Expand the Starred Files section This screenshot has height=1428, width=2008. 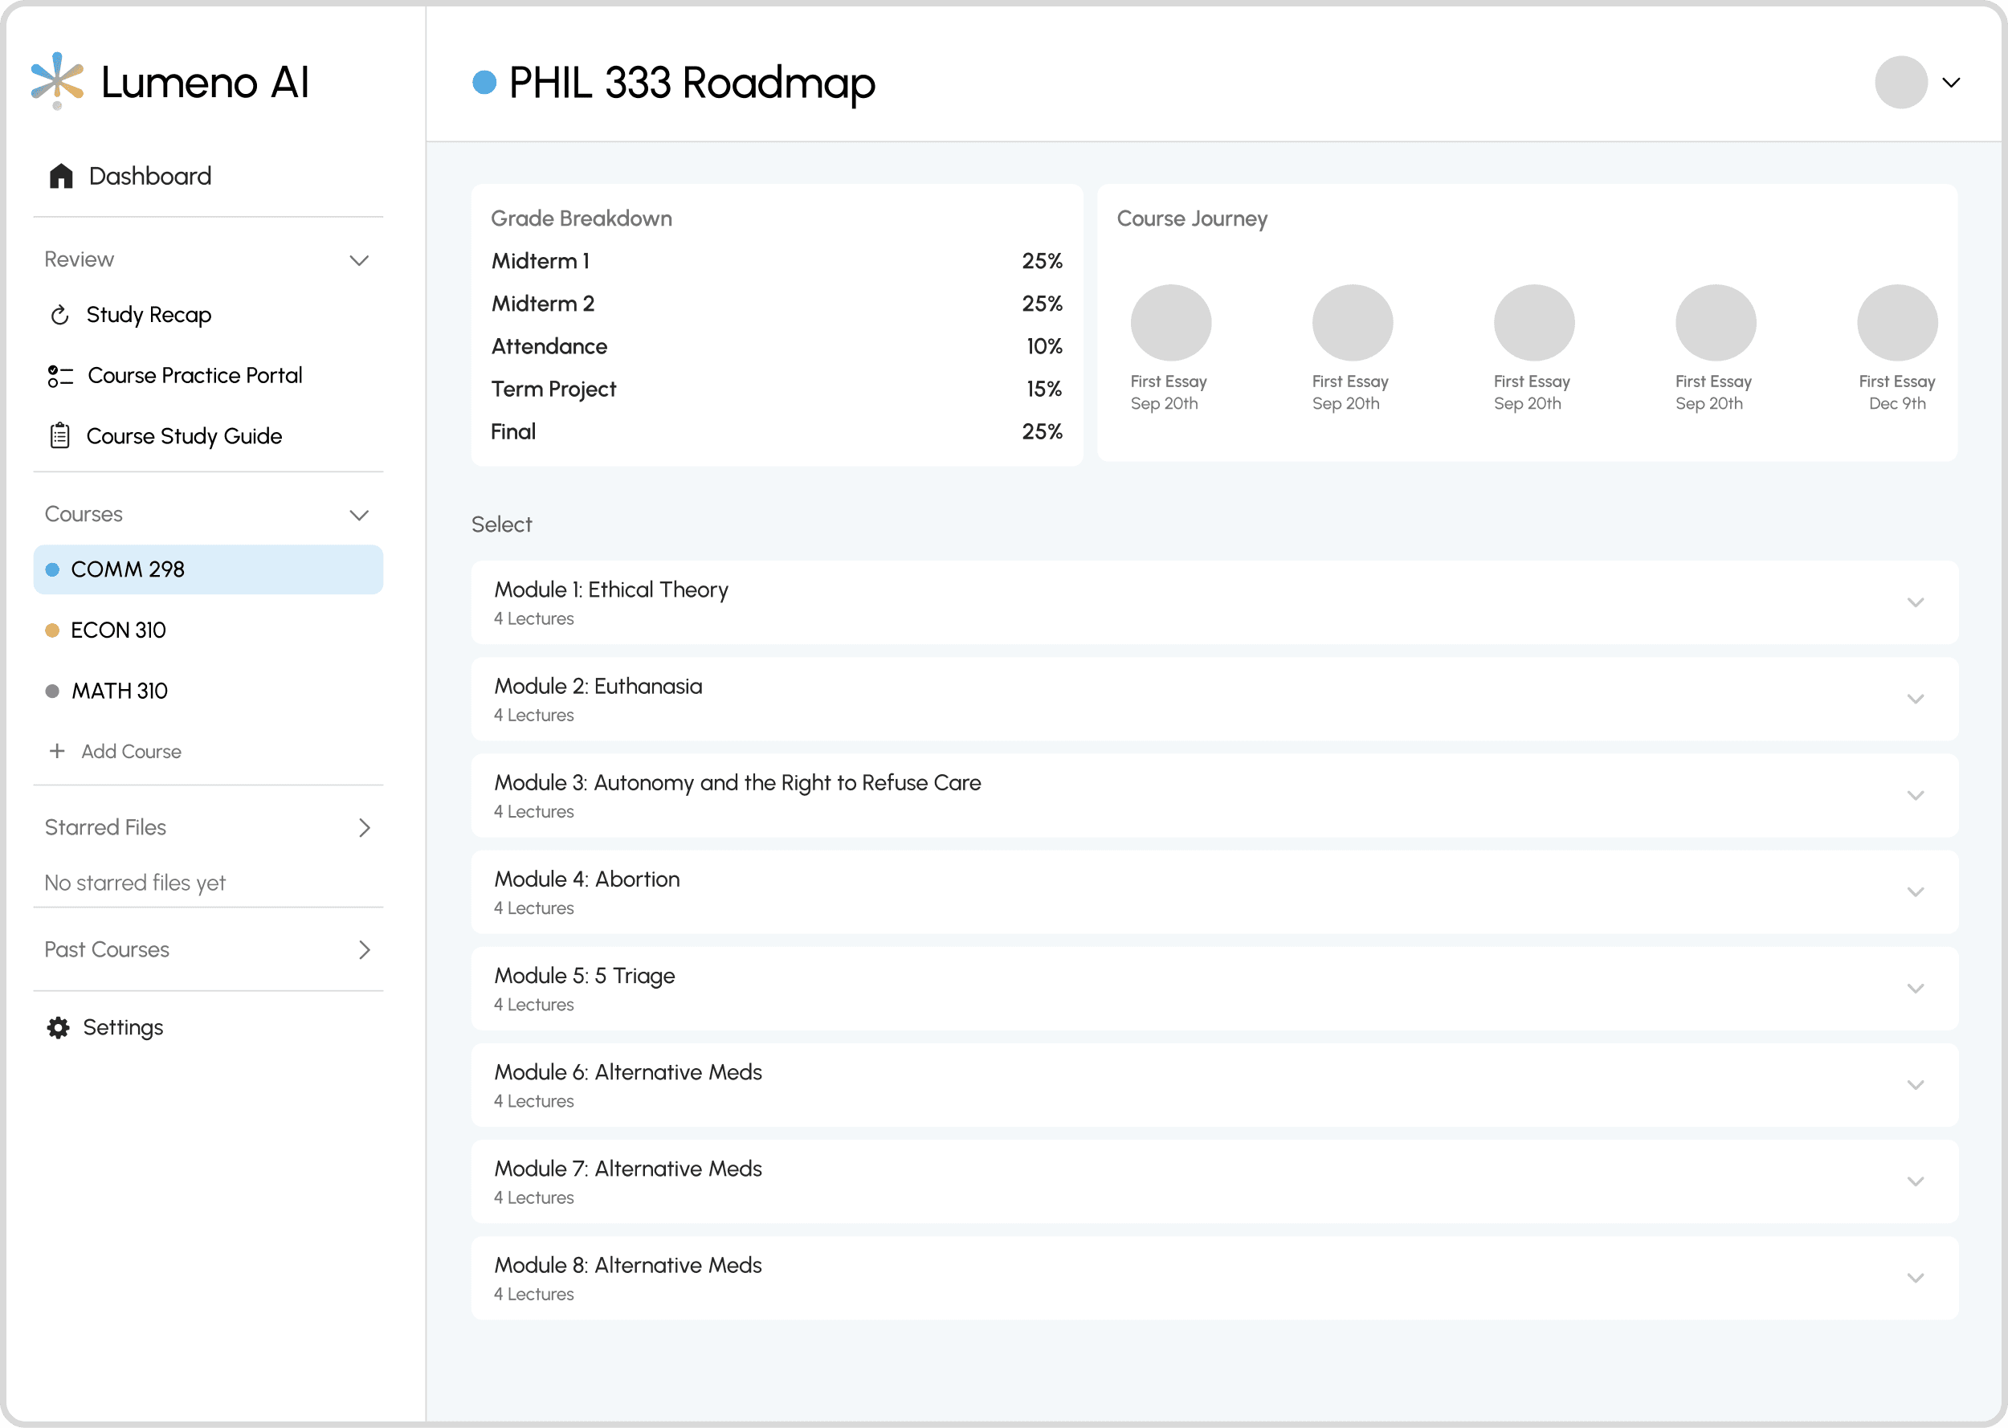tap(364, 827)
